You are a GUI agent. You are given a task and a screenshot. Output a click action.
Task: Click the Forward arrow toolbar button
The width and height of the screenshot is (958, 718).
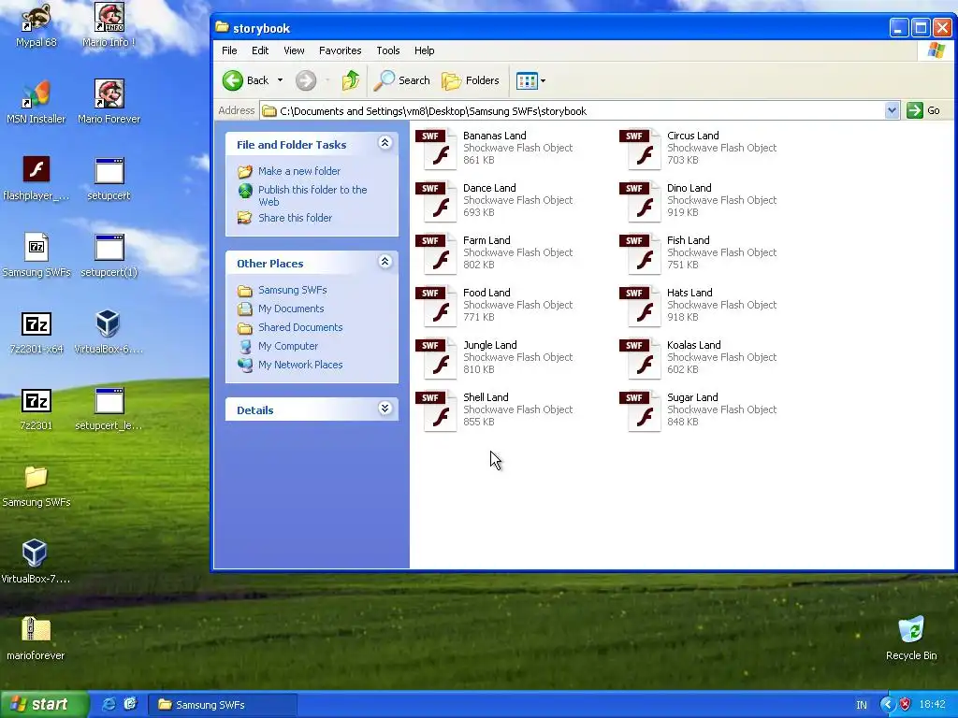click(x=306, y=80)
